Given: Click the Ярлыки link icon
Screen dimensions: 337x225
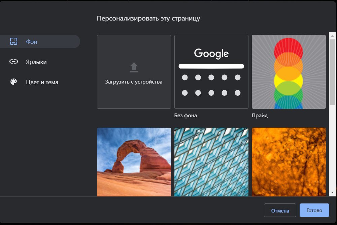Looking at the screenshot, I should 13,62.
